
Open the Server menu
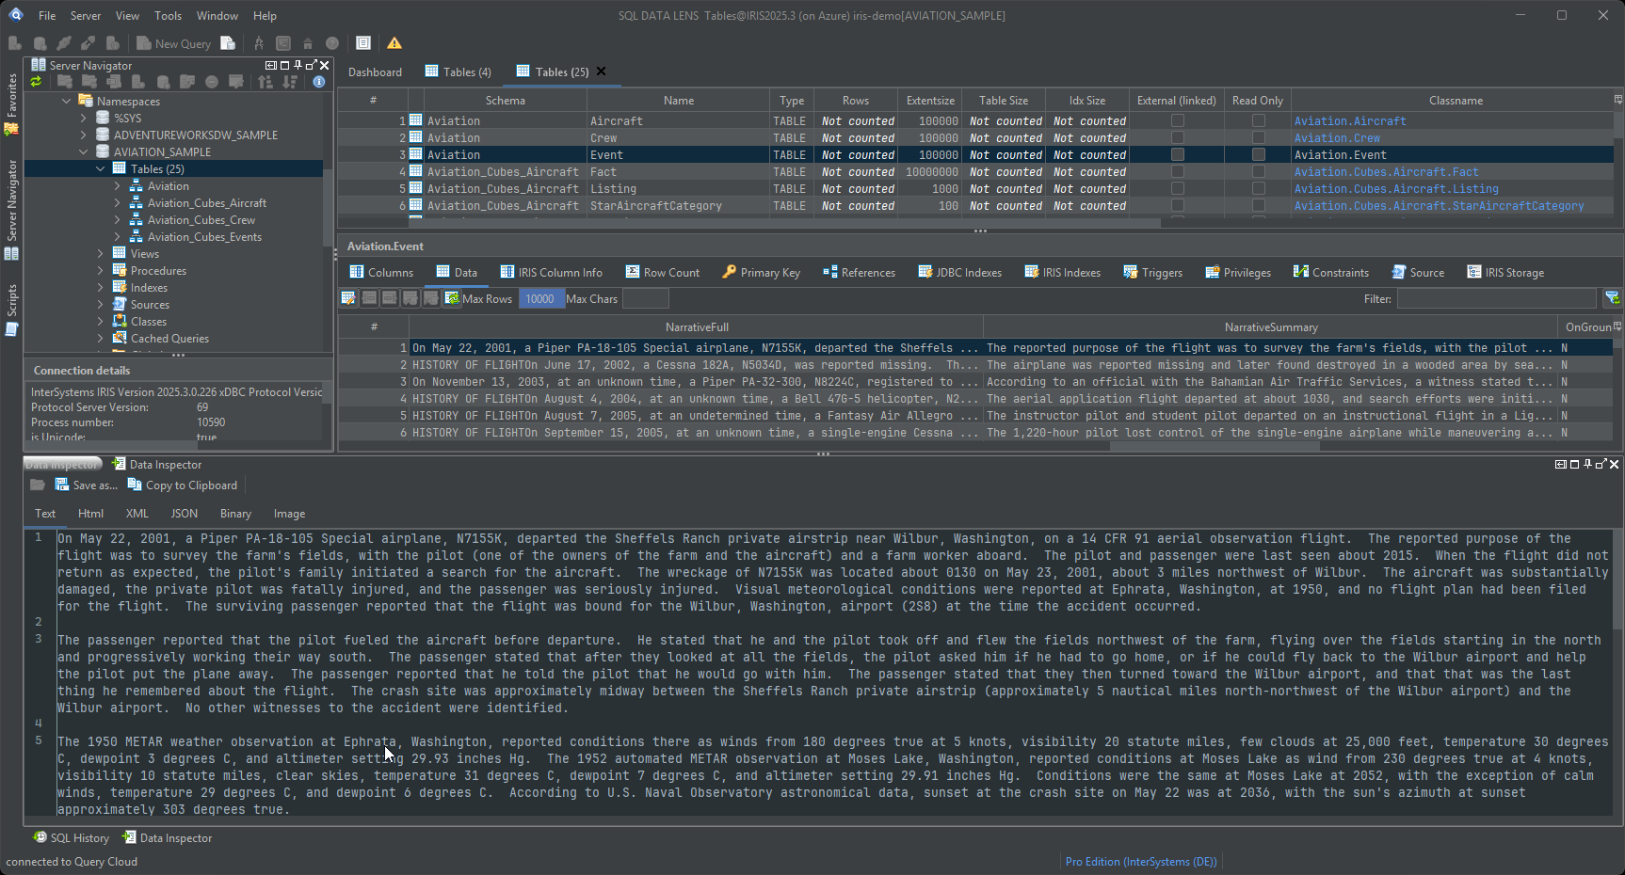(x=85, y=15)
